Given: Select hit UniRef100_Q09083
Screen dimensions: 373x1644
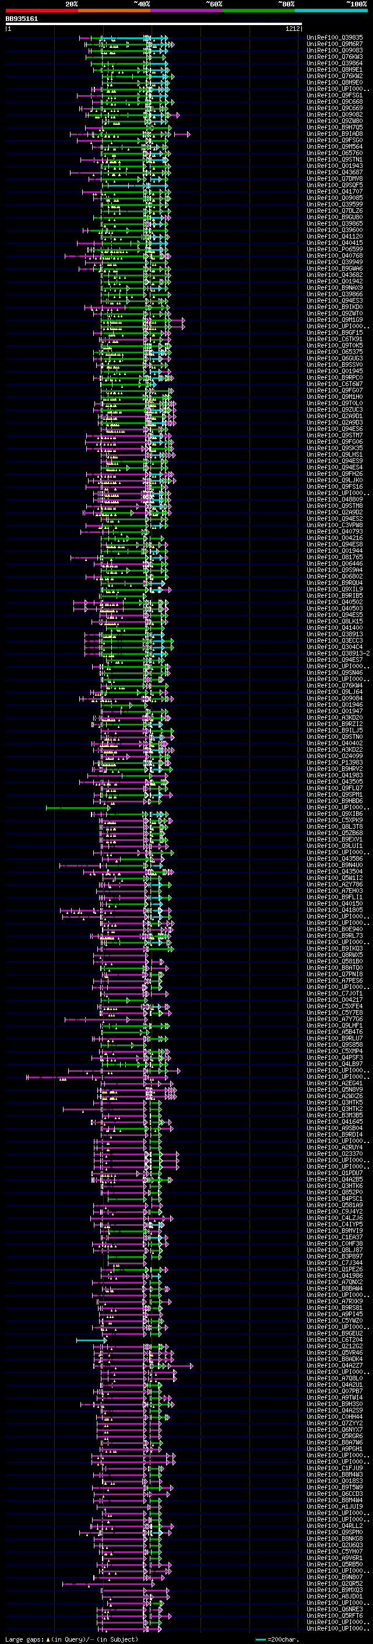Looking at the screenshot, I should point(335,50).
